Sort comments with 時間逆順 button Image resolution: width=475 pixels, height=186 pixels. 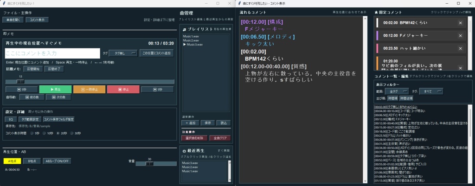406,98
